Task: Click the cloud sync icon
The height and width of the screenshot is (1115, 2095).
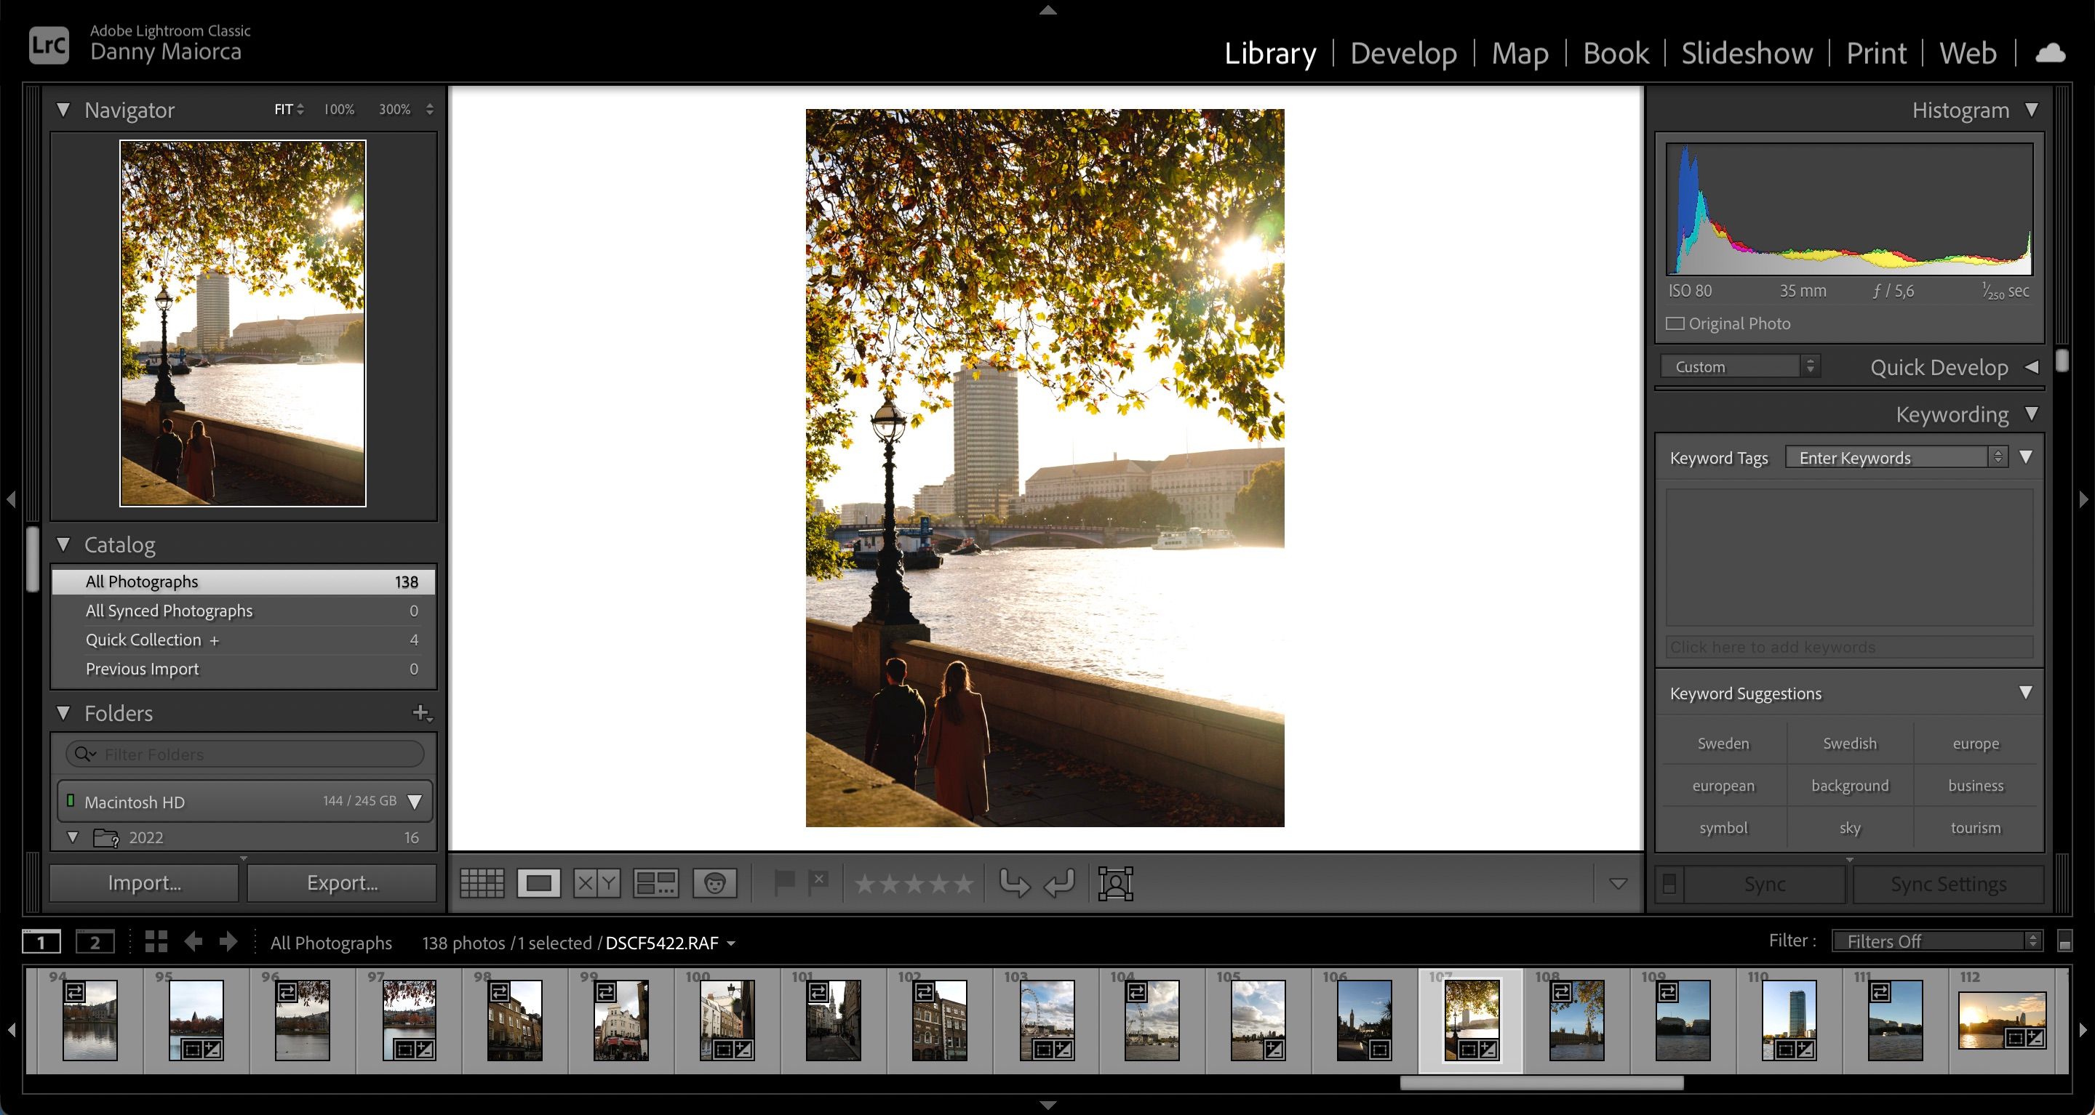Action: point(2051,54)
